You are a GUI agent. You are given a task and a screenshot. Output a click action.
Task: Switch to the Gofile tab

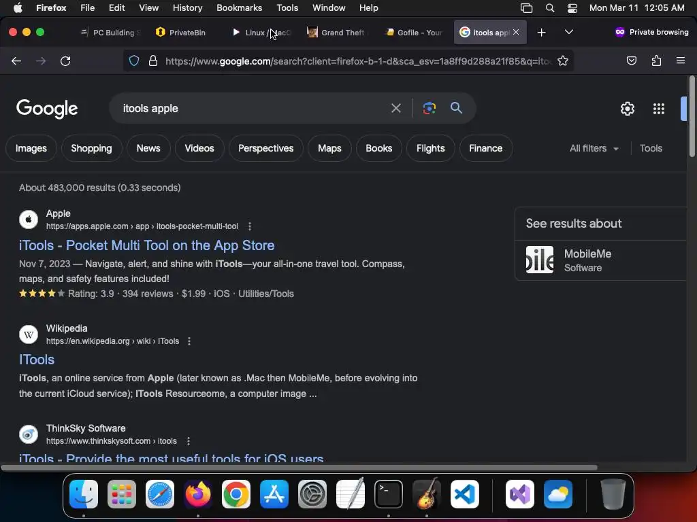tap(413, 33)
